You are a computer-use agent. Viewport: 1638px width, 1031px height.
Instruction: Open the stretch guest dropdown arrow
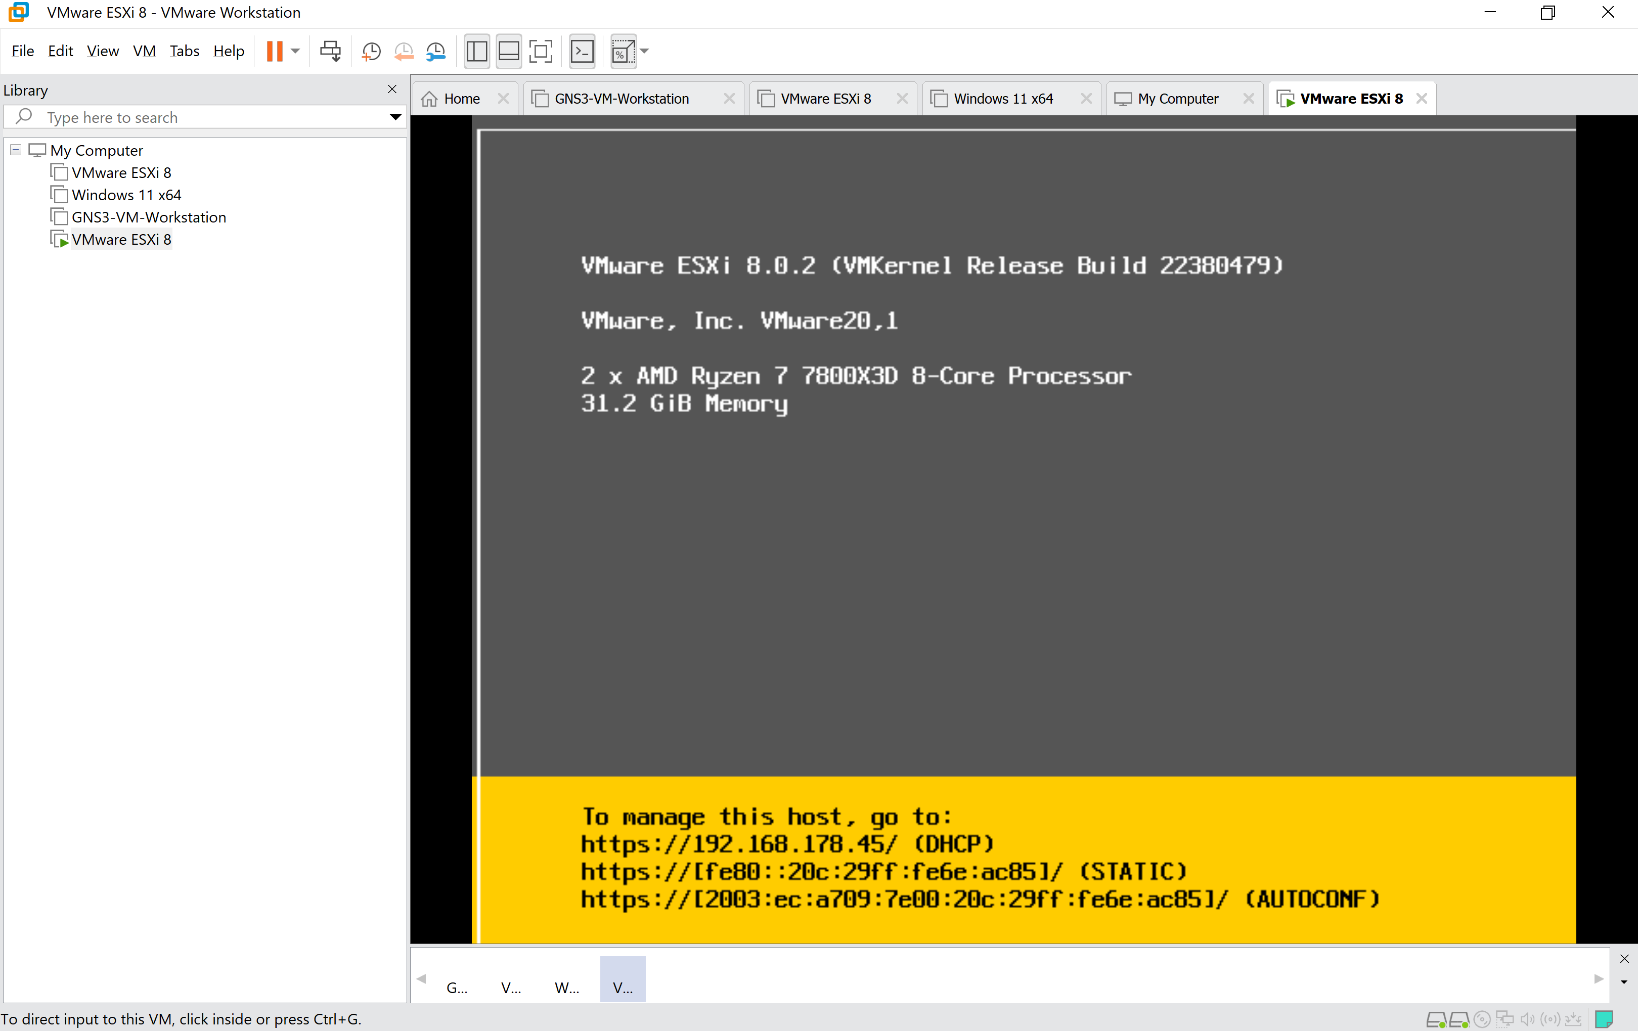(x=645, y=51)
